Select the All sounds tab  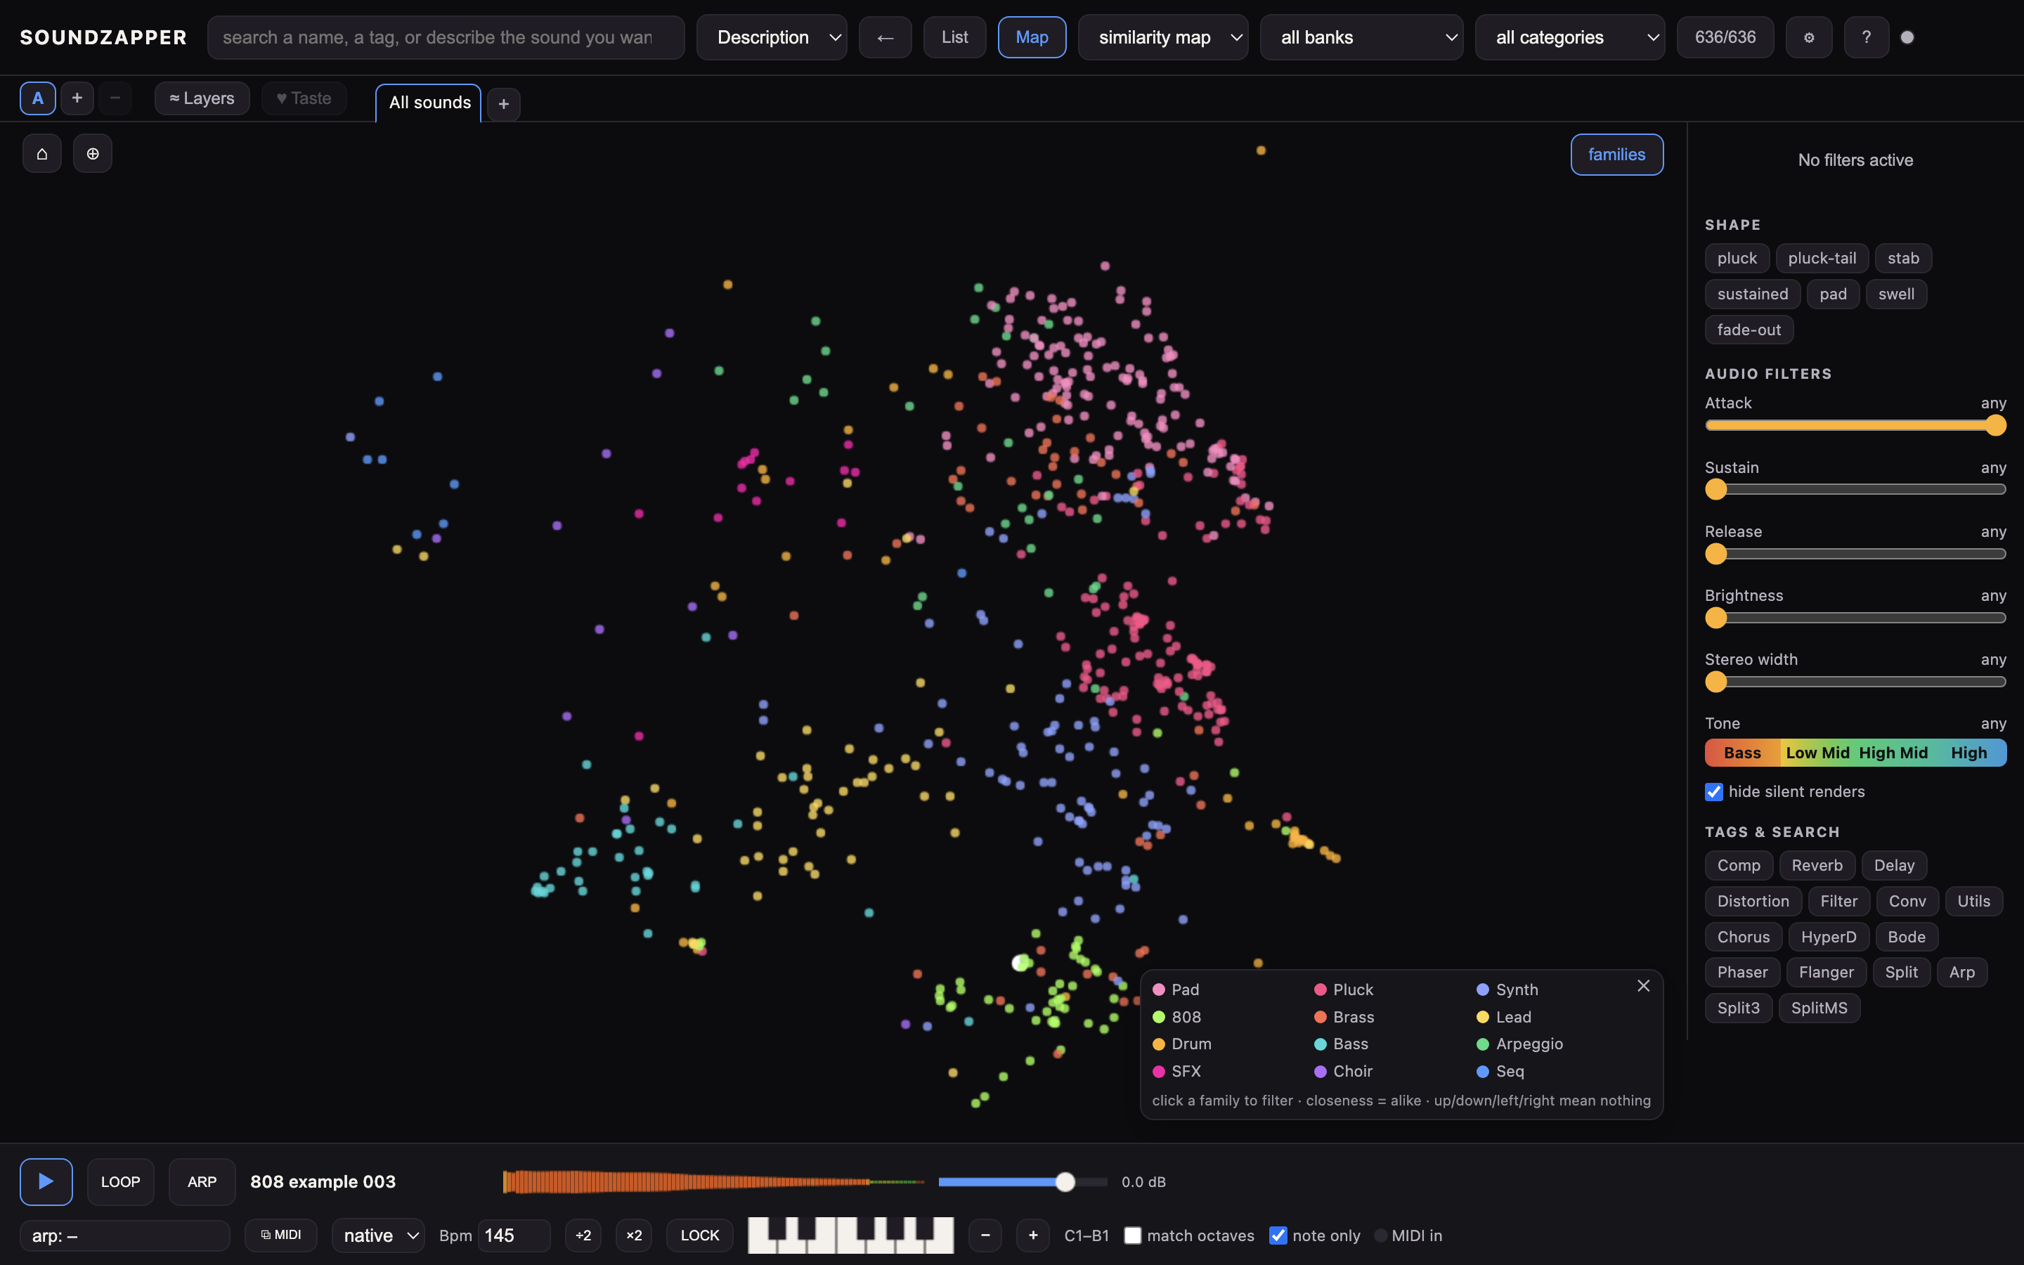tap(429, 103)
